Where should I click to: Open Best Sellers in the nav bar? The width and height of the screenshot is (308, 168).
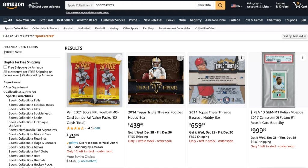tap(65, 20)
